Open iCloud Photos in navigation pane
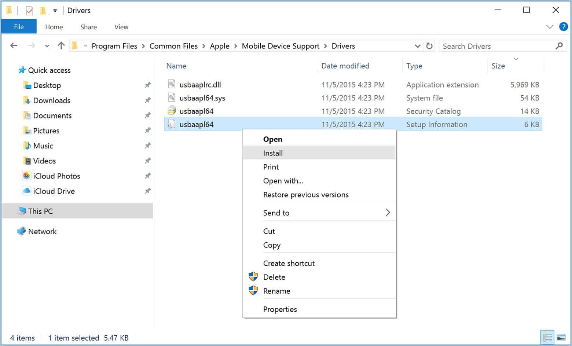The image size is (572, 346). [x=56, y=176]
